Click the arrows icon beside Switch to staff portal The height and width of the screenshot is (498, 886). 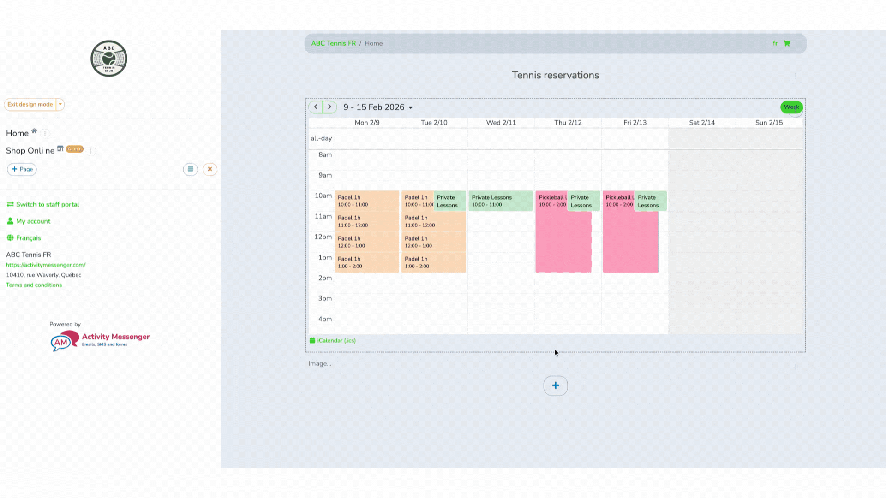click(10, 204)
